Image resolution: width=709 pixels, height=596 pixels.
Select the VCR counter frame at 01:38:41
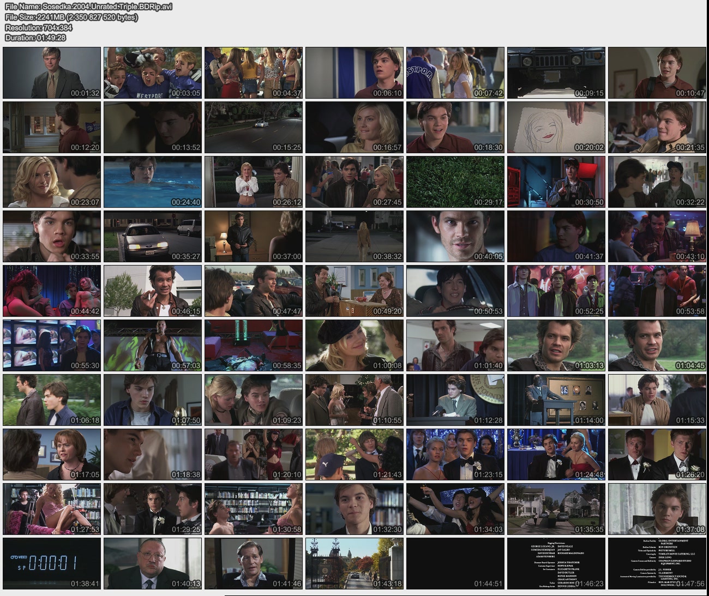(x=52, y=563)
